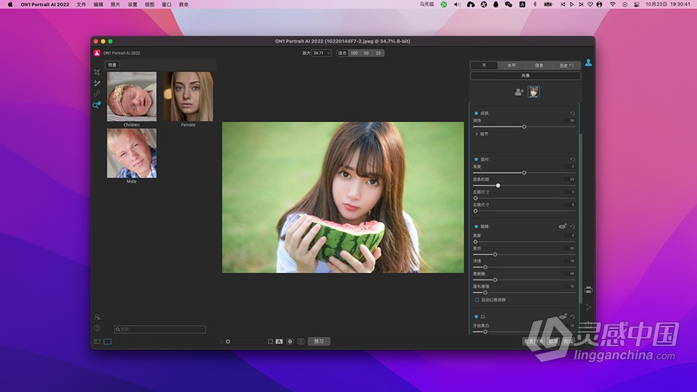
Task: Select the Male preset thumbnail
Action: (131, 153)
